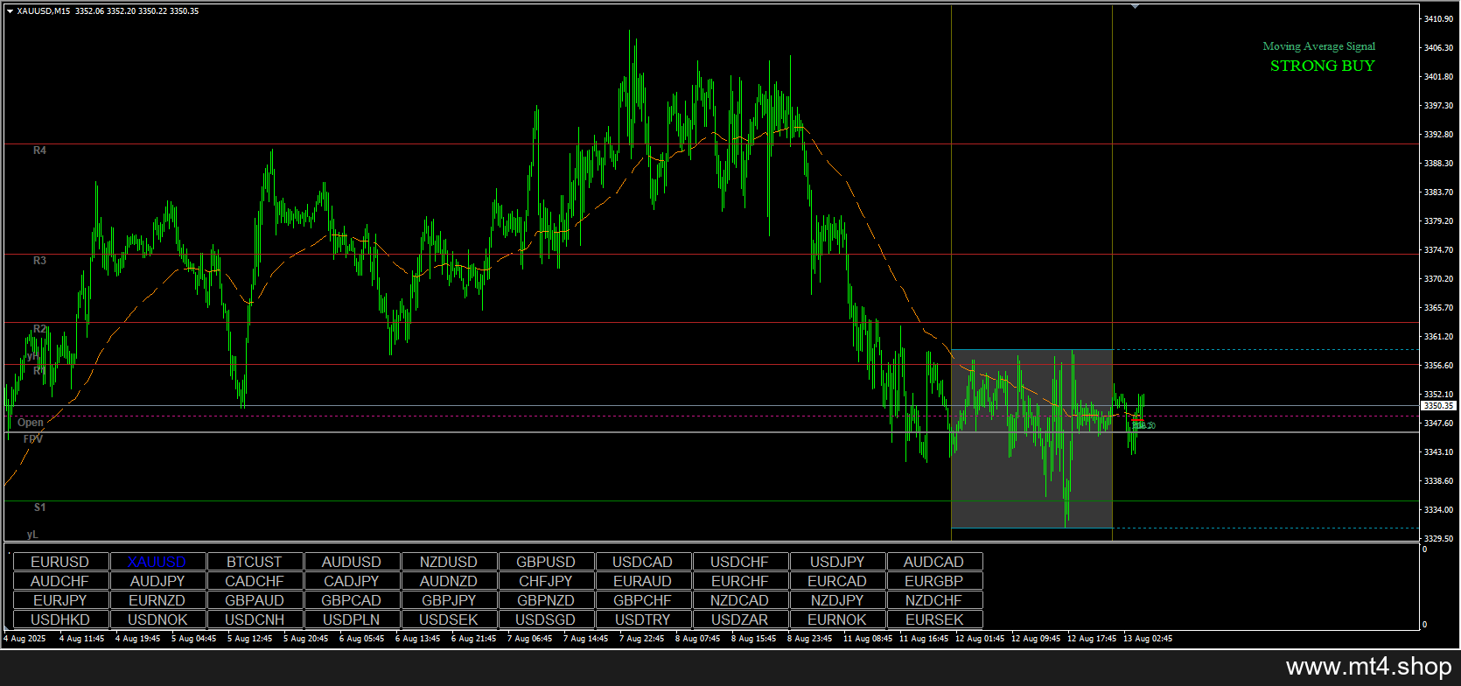This screenshot has width=1461, height=686.
Task: Select USDCHF symbol button
Action: 740,562
